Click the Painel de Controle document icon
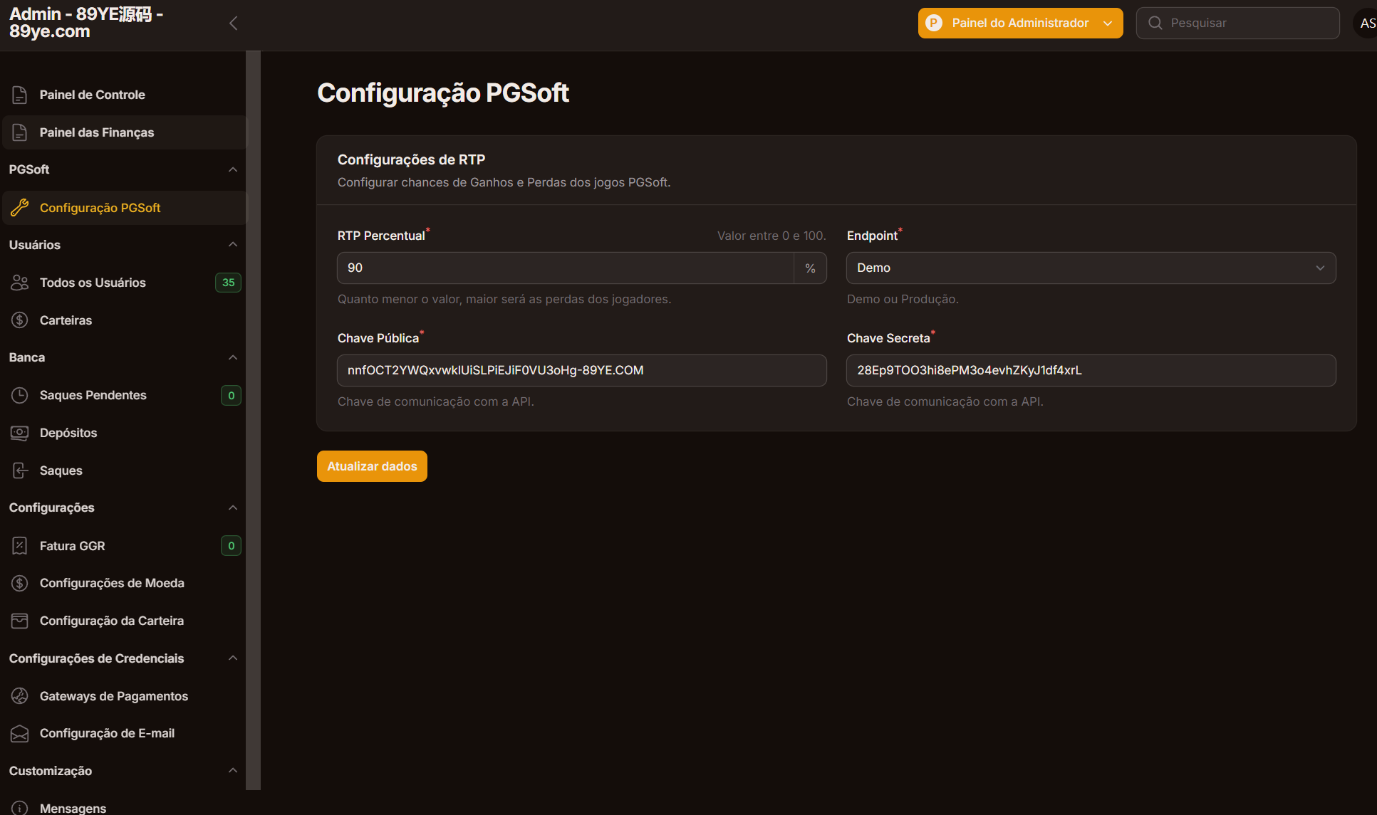The image size is (1377, 815). point(20,95)
